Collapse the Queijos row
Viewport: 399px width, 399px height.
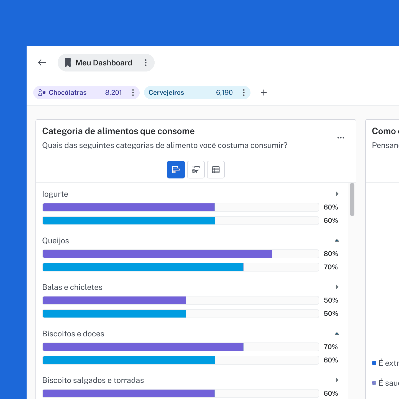coord(337,240)
